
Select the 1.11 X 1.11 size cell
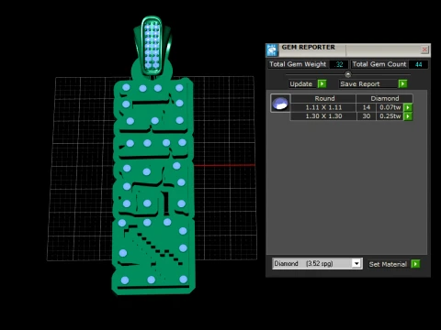[x=323, y=107]
